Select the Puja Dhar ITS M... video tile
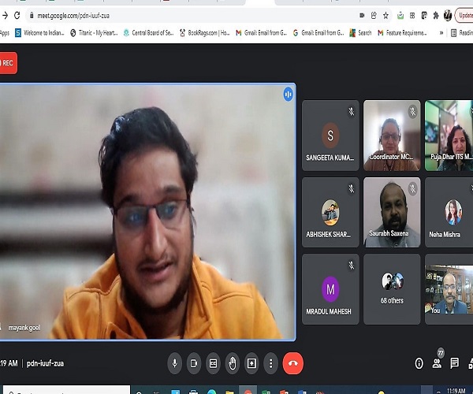 point(449,136)
